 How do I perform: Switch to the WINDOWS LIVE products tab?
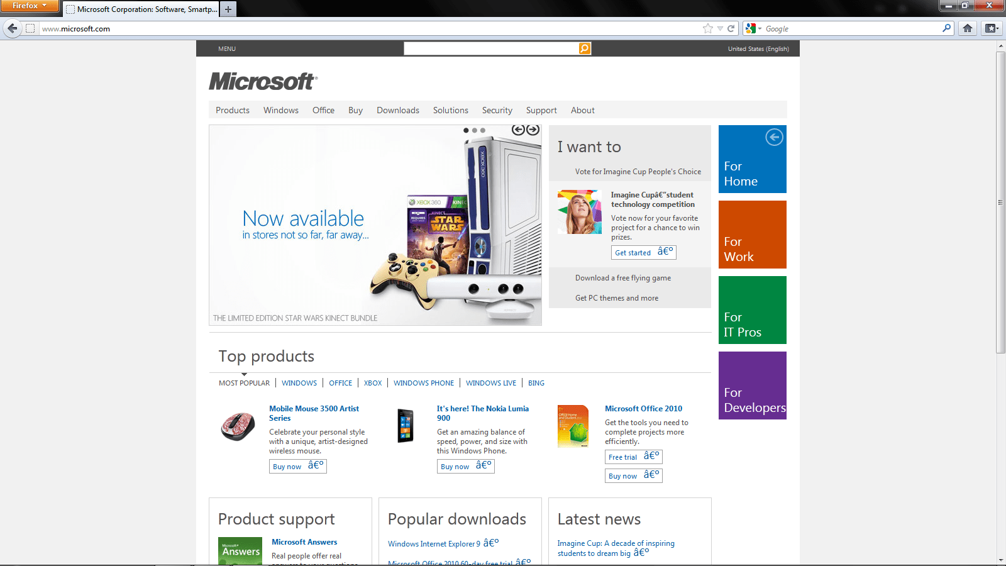491,383
